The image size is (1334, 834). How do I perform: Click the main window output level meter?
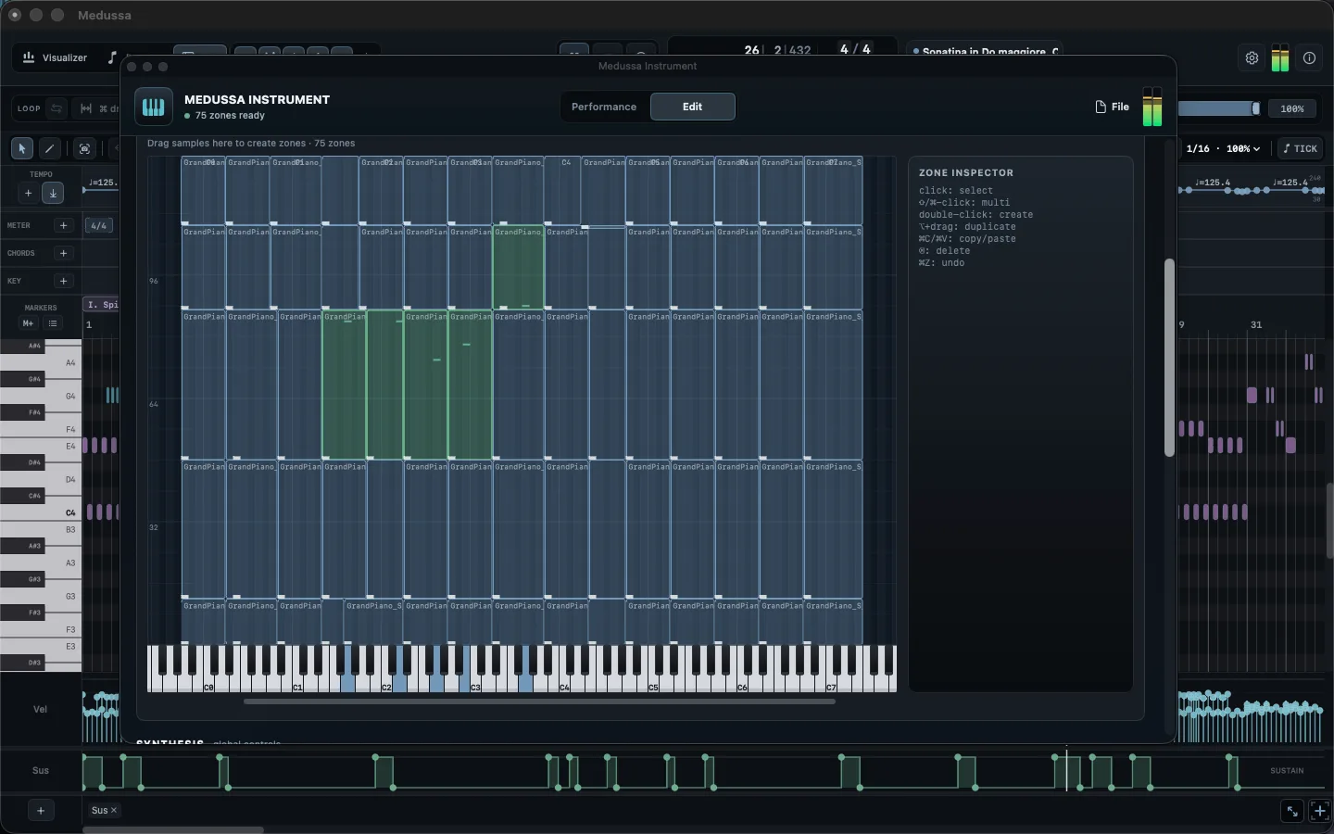pos(1280,57)
